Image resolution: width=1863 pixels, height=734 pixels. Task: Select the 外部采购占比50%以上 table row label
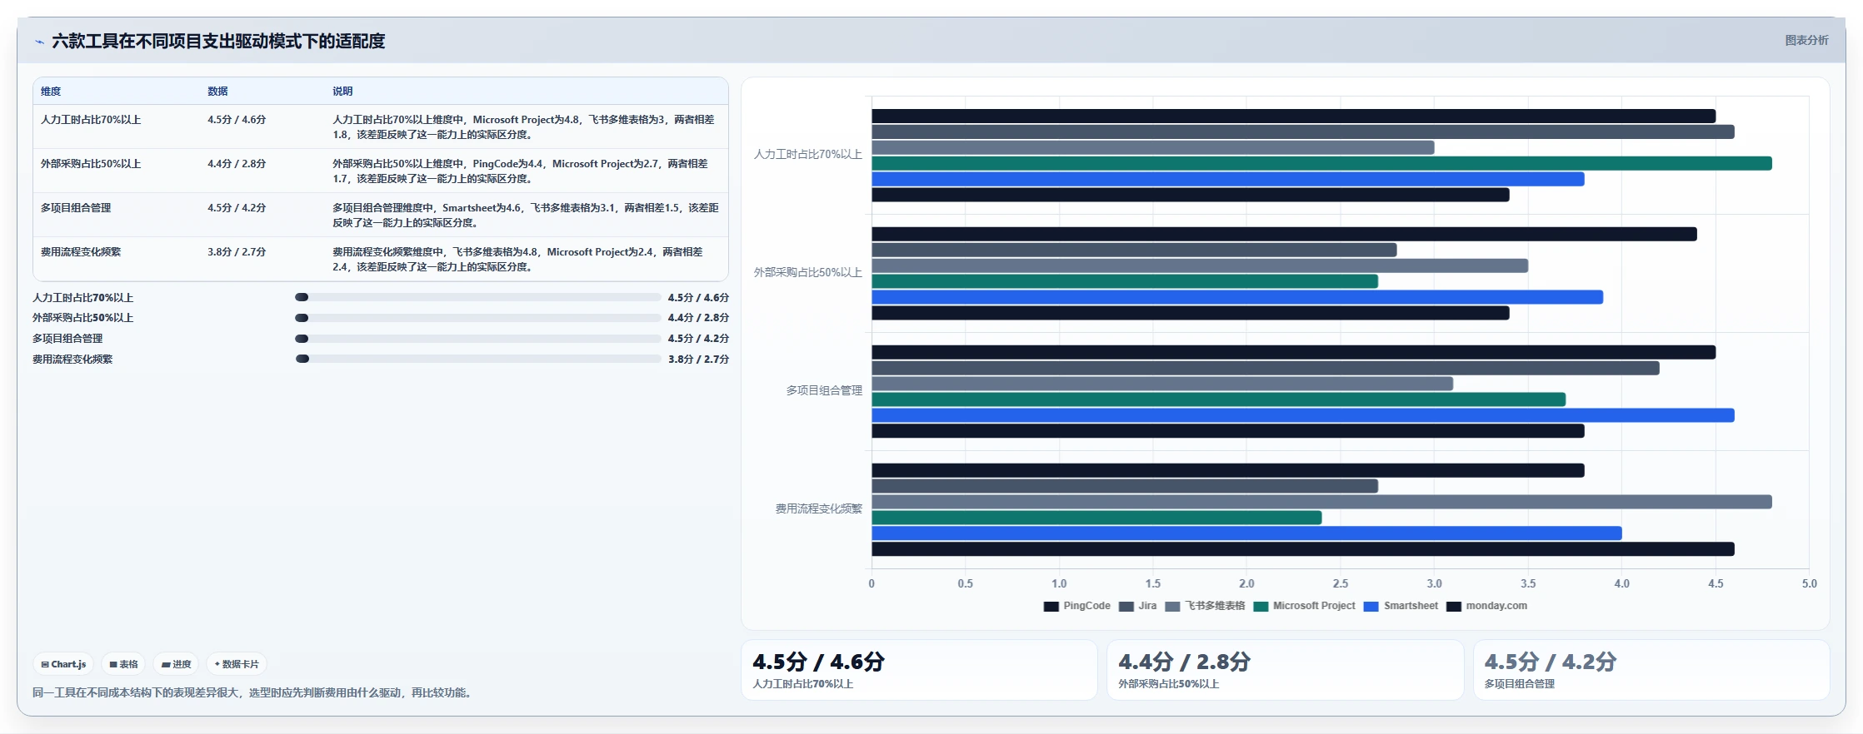(91, 164)
